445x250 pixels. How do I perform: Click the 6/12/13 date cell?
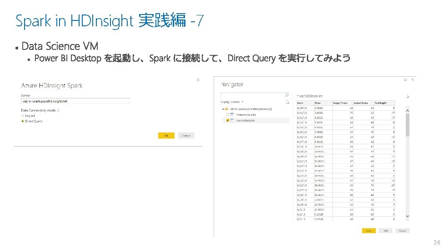(x=305, y=118)
